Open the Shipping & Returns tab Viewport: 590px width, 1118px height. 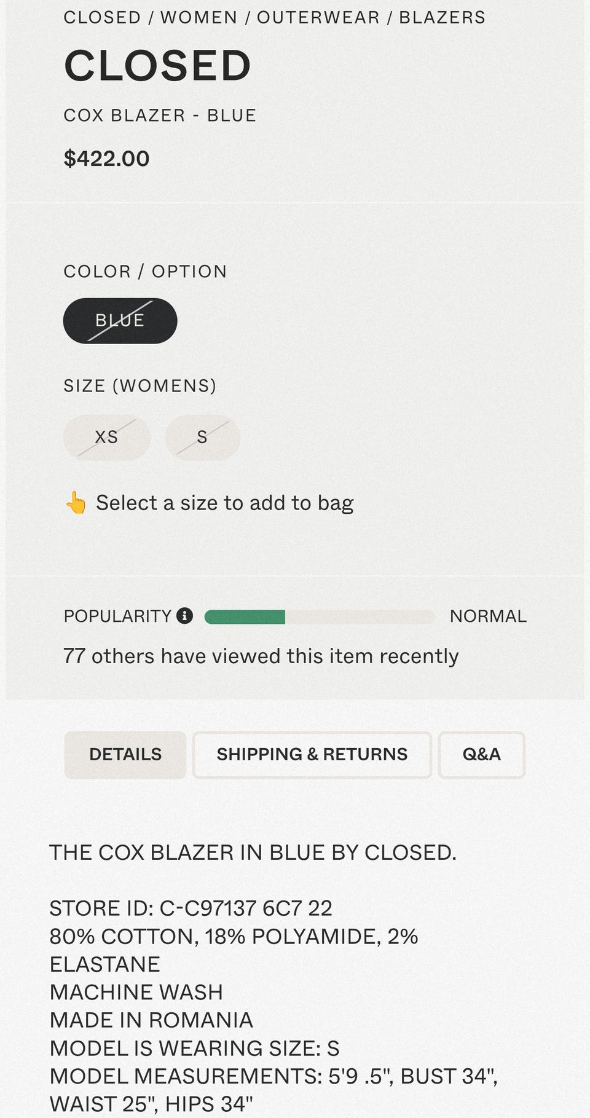tap(312, 755)
